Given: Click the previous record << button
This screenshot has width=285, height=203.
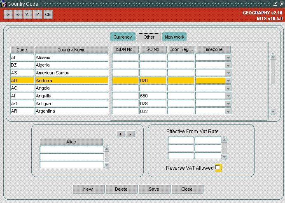Looking at the screenshot, I should click(x=8, y=14).
